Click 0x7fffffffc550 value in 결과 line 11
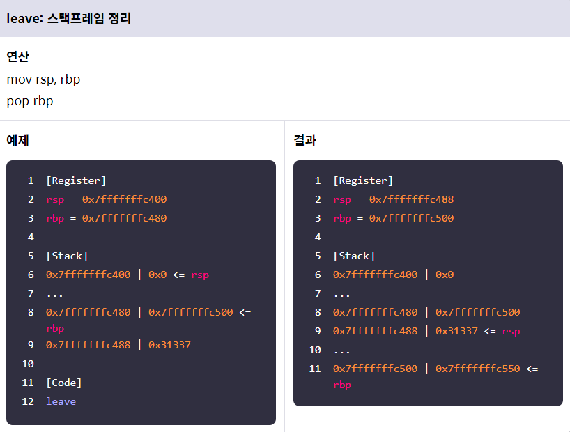Screen dimensions: 570x432 (477, 369)
